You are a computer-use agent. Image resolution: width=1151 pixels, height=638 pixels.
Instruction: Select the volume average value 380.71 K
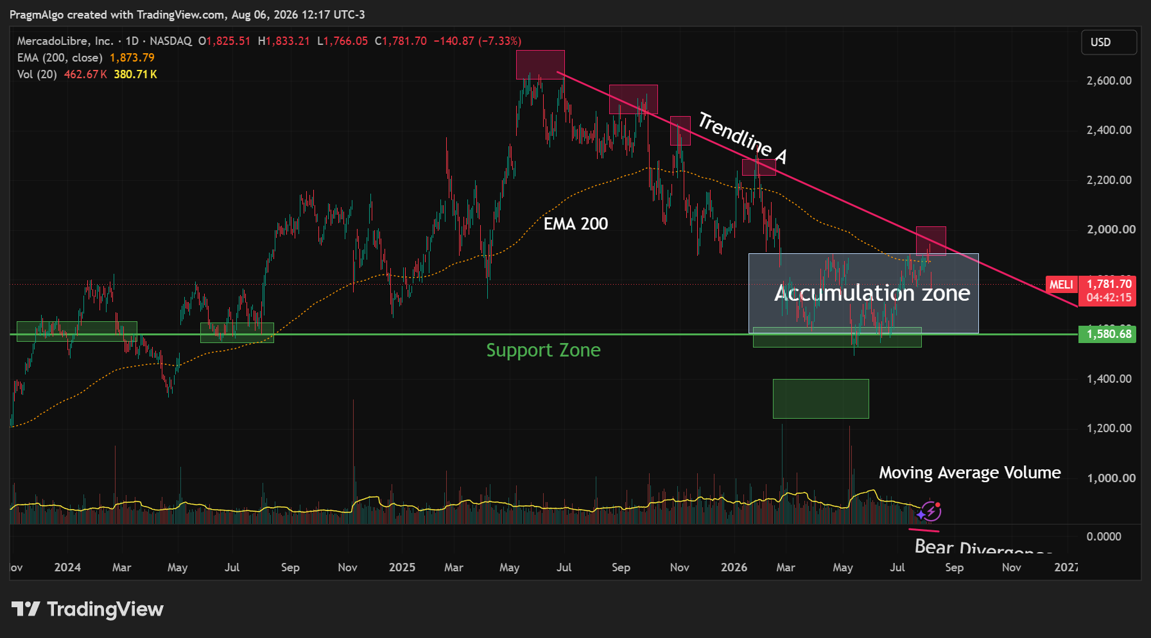click(135, 74)
